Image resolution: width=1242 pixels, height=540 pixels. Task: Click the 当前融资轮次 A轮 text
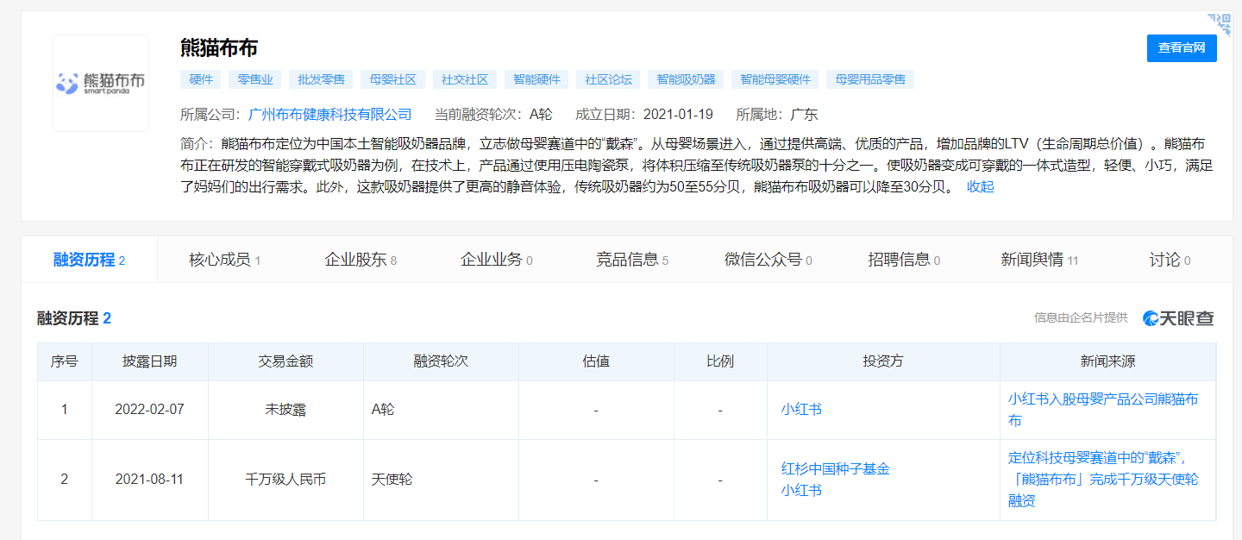coord(493,114)
